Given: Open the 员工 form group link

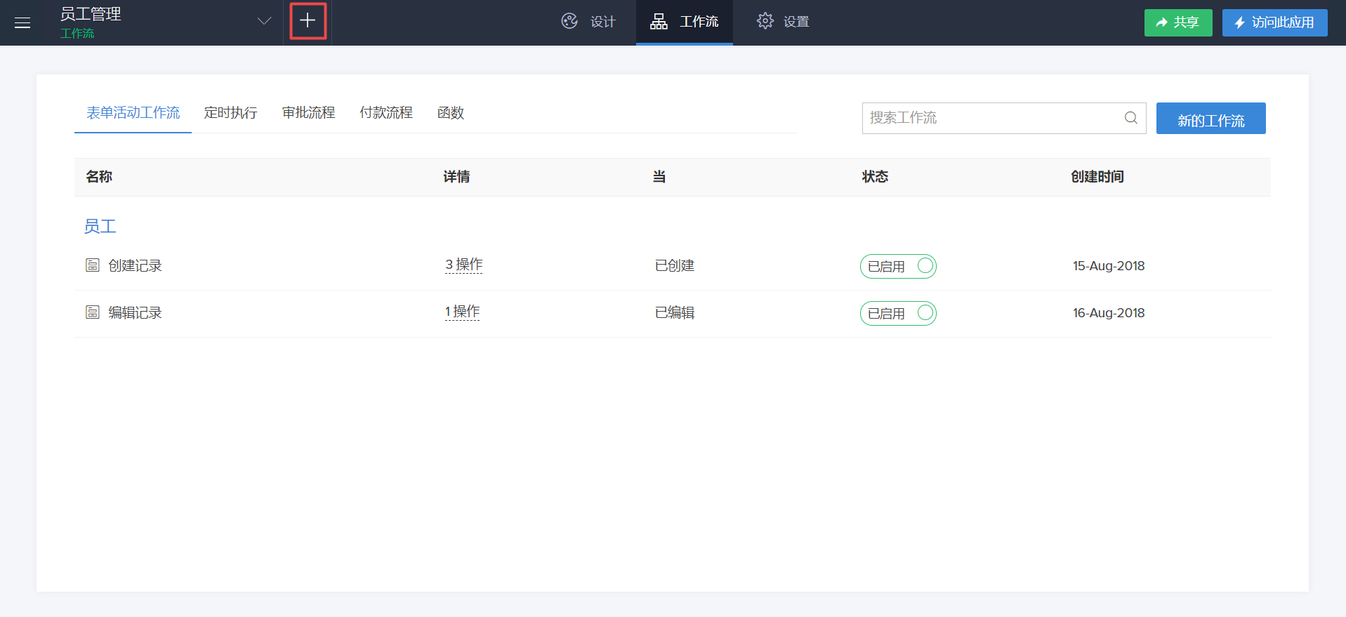Looking at the screenshot, I should tap(100, 226).
